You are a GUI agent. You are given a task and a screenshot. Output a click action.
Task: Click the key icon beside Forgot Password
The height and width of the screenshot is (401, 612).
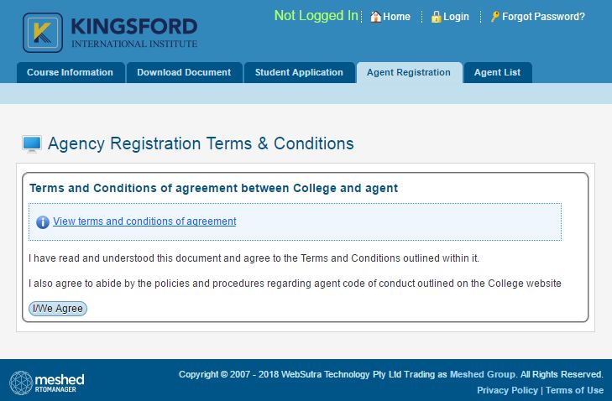(x=495, y=17)
